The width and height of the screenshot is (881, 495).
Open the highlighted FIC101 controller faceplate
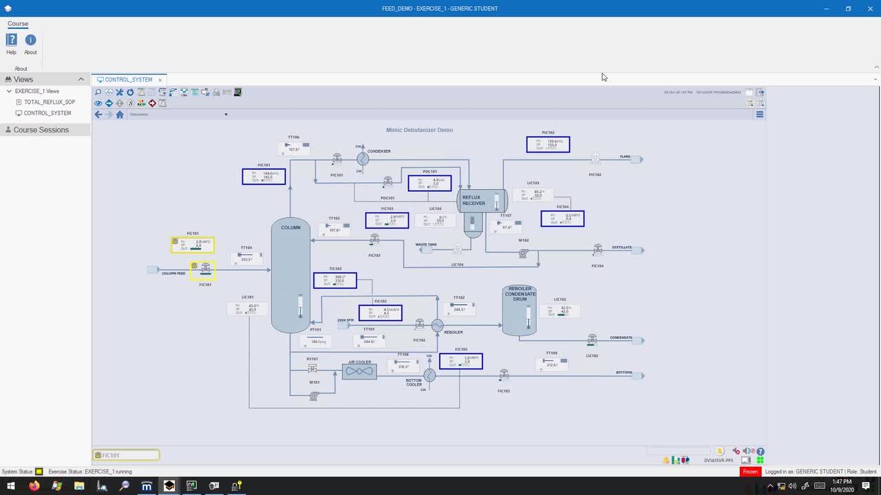(193, 245)
